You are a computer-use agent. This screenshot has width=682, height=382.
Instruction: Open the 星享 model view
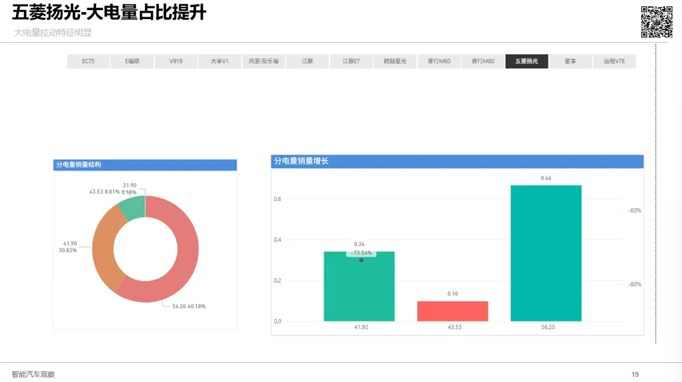(x=571, y=61)
